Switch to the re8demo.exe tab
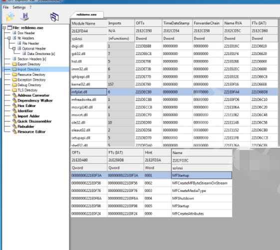The width and height of the screenshot is (280, 250). (87, 14)
